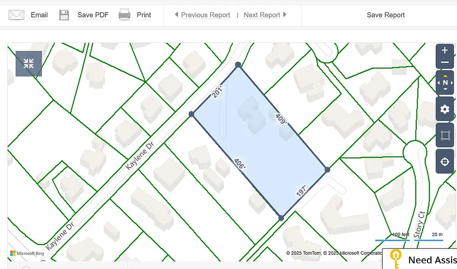
Task: Collapse the map with the shrink icon
Action: point(29,63)
